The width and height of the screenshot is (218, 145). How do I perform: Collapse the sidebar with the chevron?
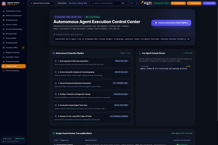point(24,4)
